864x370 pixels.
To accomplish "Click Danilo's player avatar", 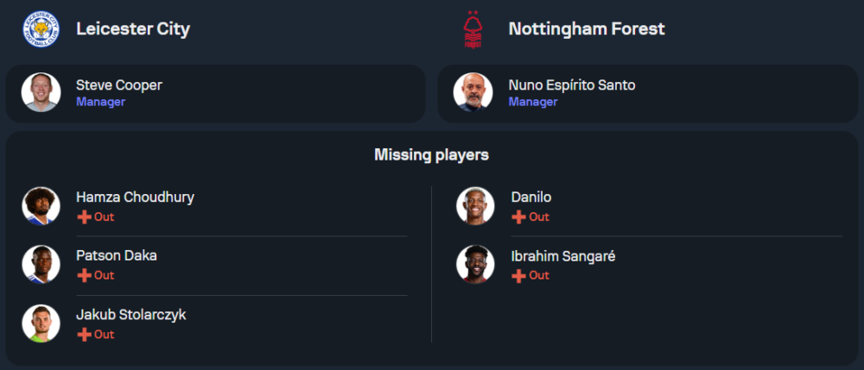I will click(475, 206).
